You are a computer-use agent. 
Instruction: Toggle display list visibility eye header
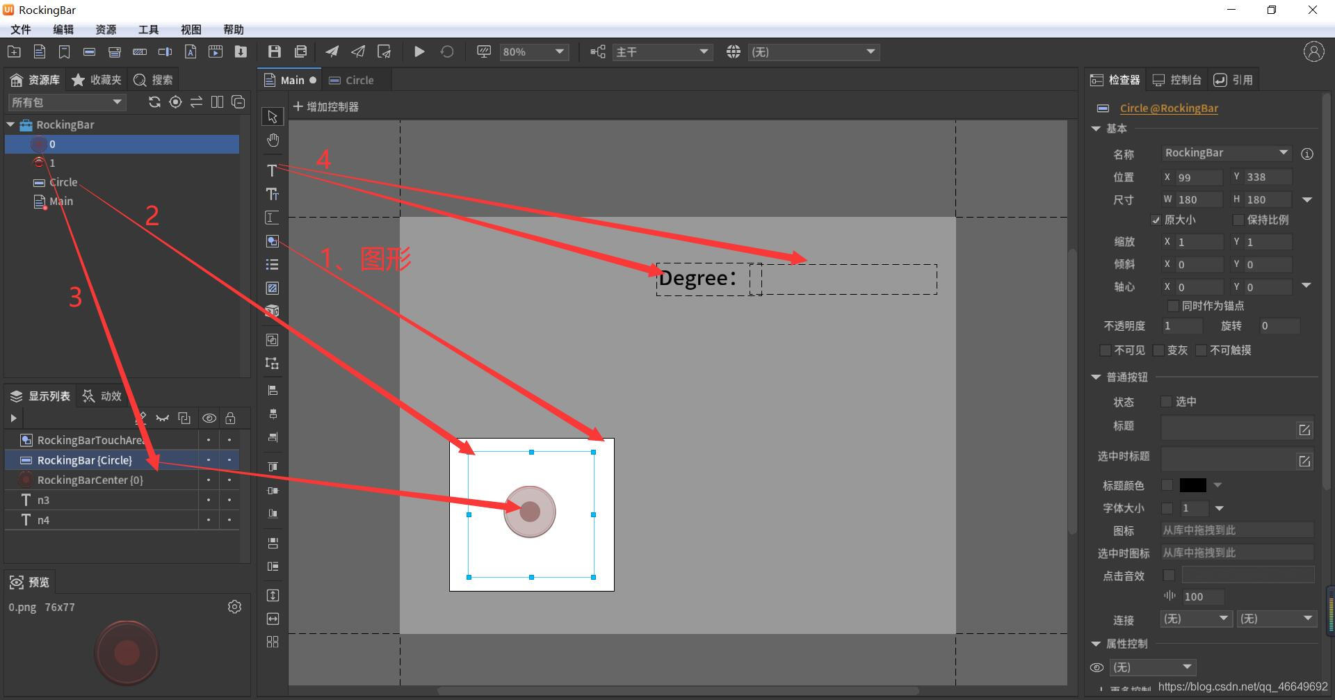click(x=209, y=418)
